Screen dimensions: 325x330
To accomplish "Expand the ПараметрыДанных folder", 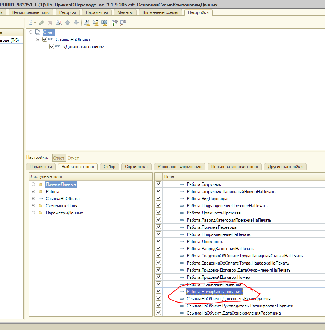I will click(x=33, y=213).
